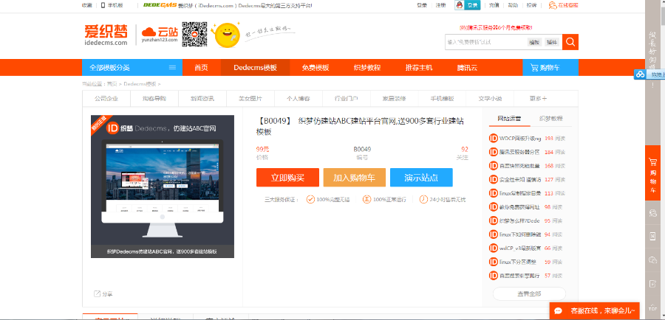
Task: Click inside the template search input field
Action: tap(485, 42)
